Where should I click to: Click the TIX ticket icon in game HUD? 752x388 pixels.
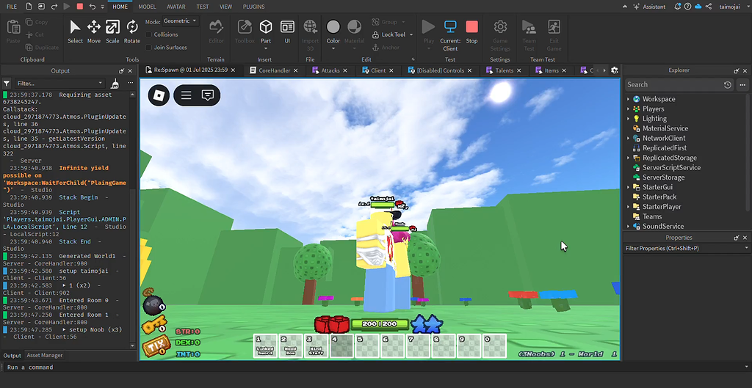click(156, 346)
